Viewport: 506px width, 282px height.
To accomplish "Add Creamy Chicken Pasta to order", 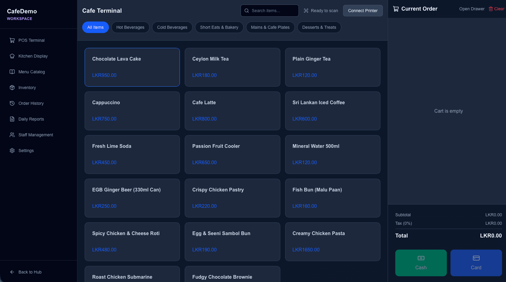I will pyautogui.click(x=333, y=242).
